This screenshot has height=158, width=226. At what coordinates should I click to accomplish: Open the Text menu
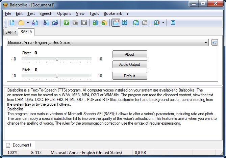point(31,14)
